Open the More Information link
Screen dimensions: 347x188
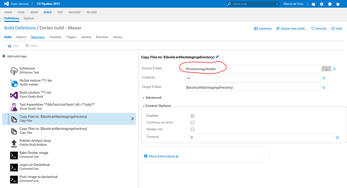[162, 156]
